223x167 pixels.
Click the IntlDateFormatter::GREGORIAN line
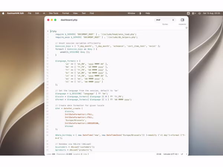[x=82, y=123]
